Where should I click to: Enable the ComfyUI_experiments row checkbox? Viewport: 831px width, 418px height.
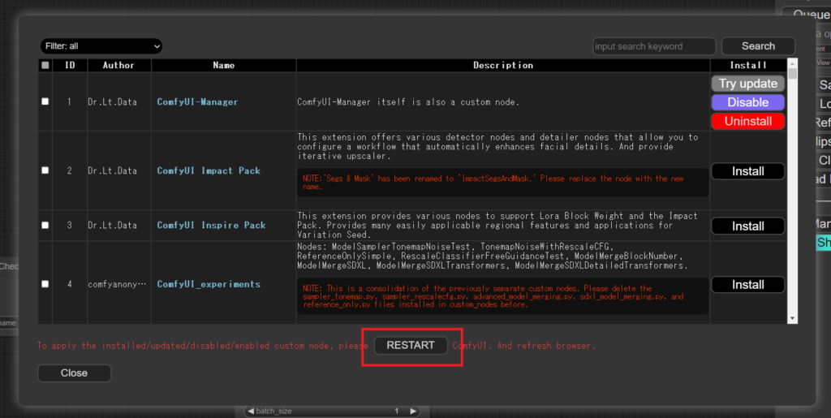tap(45, 284)
